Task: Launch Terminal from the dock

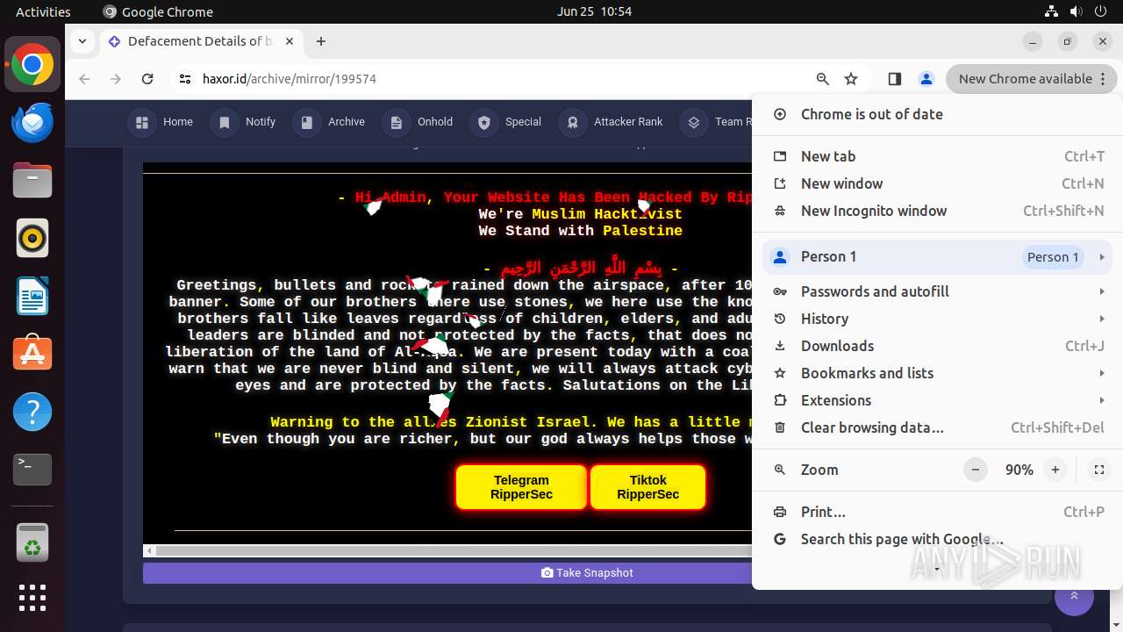Action: tap(32, 470)
